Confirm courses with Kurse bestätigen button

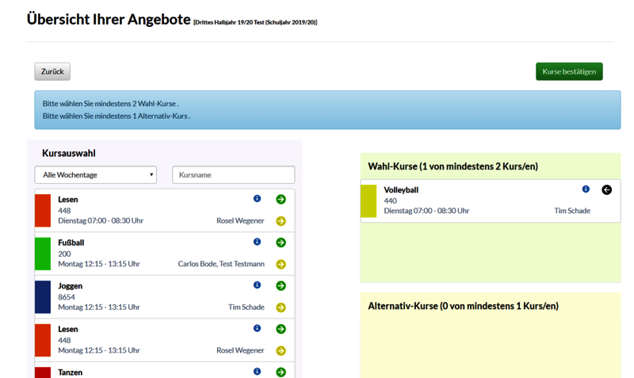tap(569, 71)
